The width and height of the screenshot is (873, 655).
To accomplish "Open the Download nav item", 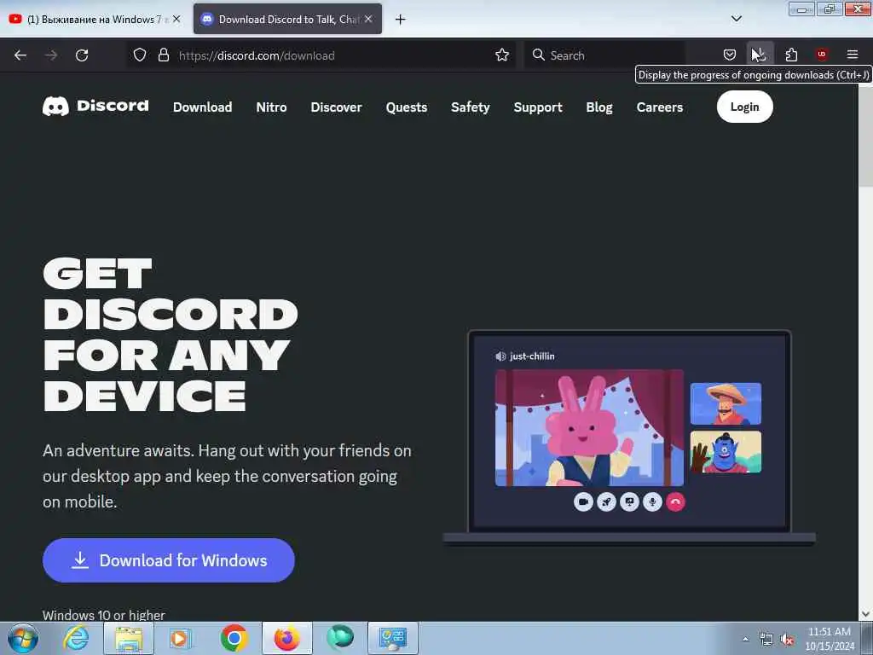I will click(203, 107).
